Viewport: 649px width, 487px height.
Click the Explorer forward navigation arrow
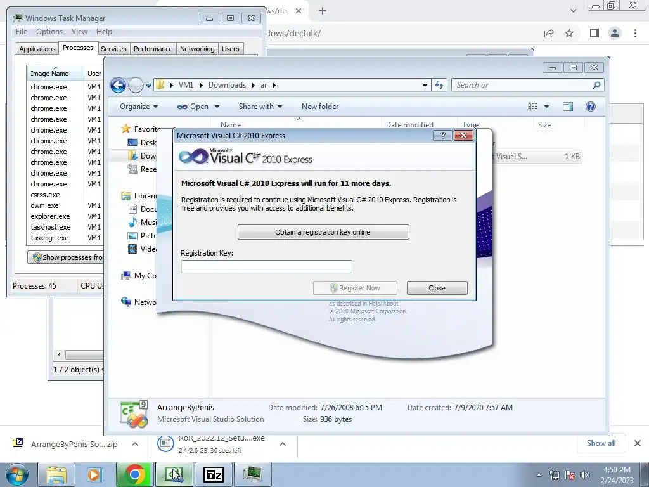[x=136, y=86]
